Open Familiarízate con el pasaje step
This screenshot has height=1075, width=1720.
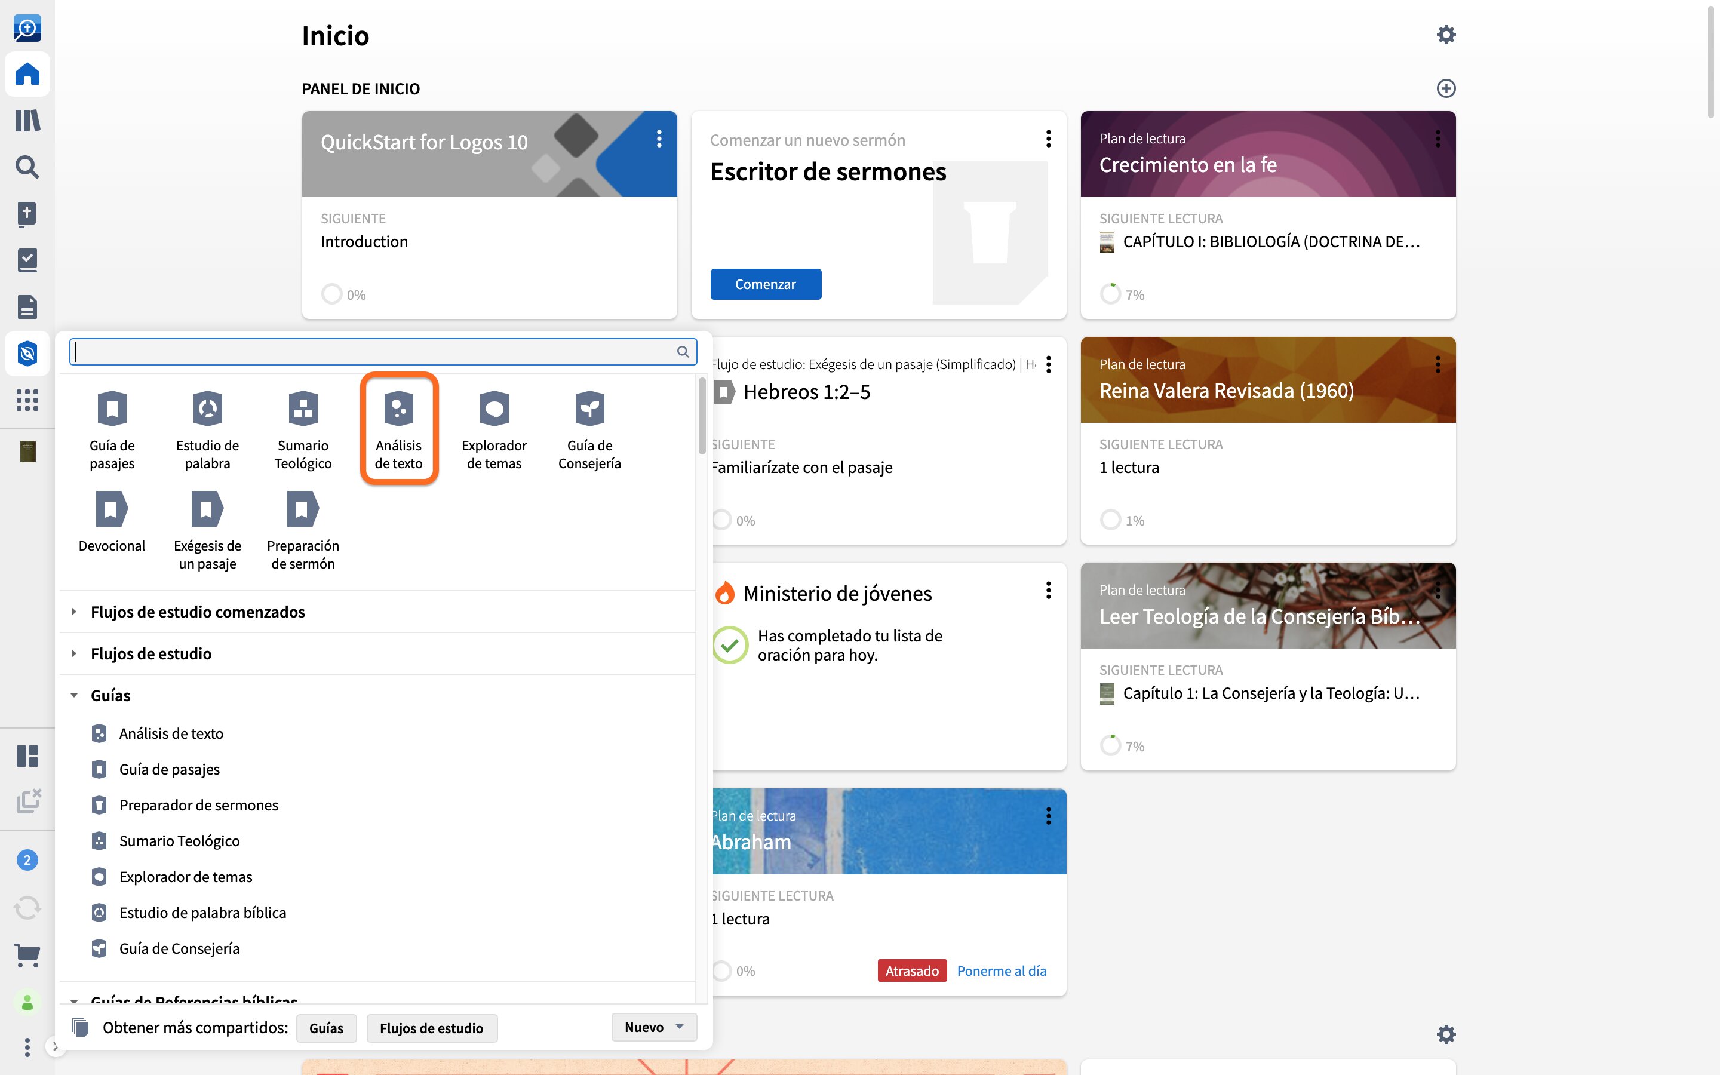pyautogui.click(x=803, y=468)
